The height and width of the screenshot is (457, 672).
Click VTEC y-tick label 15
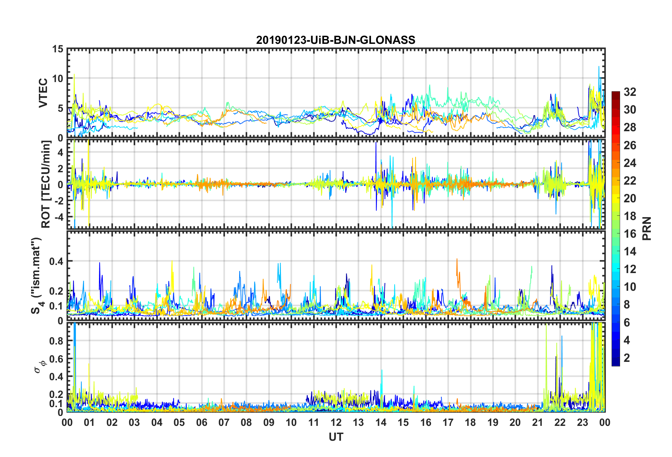pyautogui.click(x=58, y=49)
